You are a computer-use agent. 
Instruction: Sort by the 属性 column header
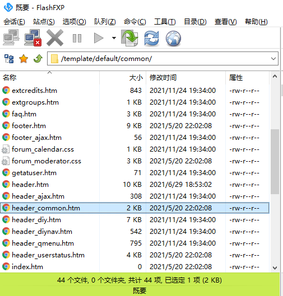point(247,78)
